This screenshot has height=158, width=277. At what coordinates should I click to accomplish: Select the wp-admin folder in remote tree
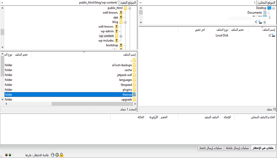coord(107,31)
